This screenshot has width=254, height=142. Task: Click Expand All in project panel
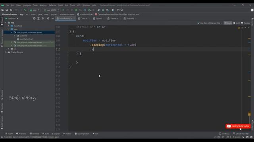click(38, 19)
